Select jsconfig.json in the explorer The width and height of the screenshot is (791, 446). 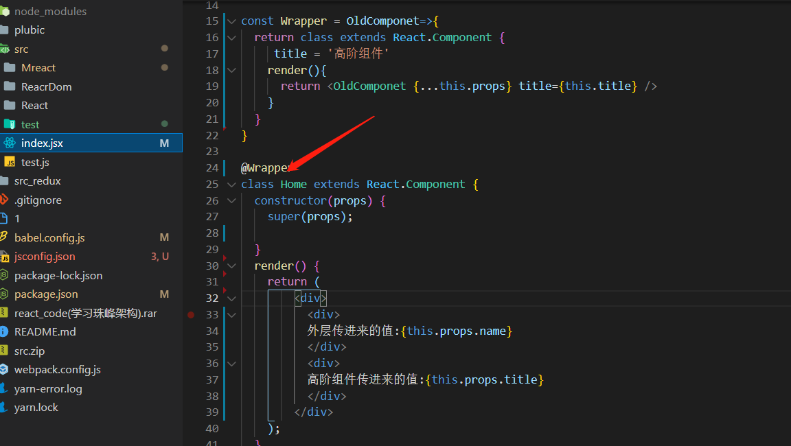point(45,256)
